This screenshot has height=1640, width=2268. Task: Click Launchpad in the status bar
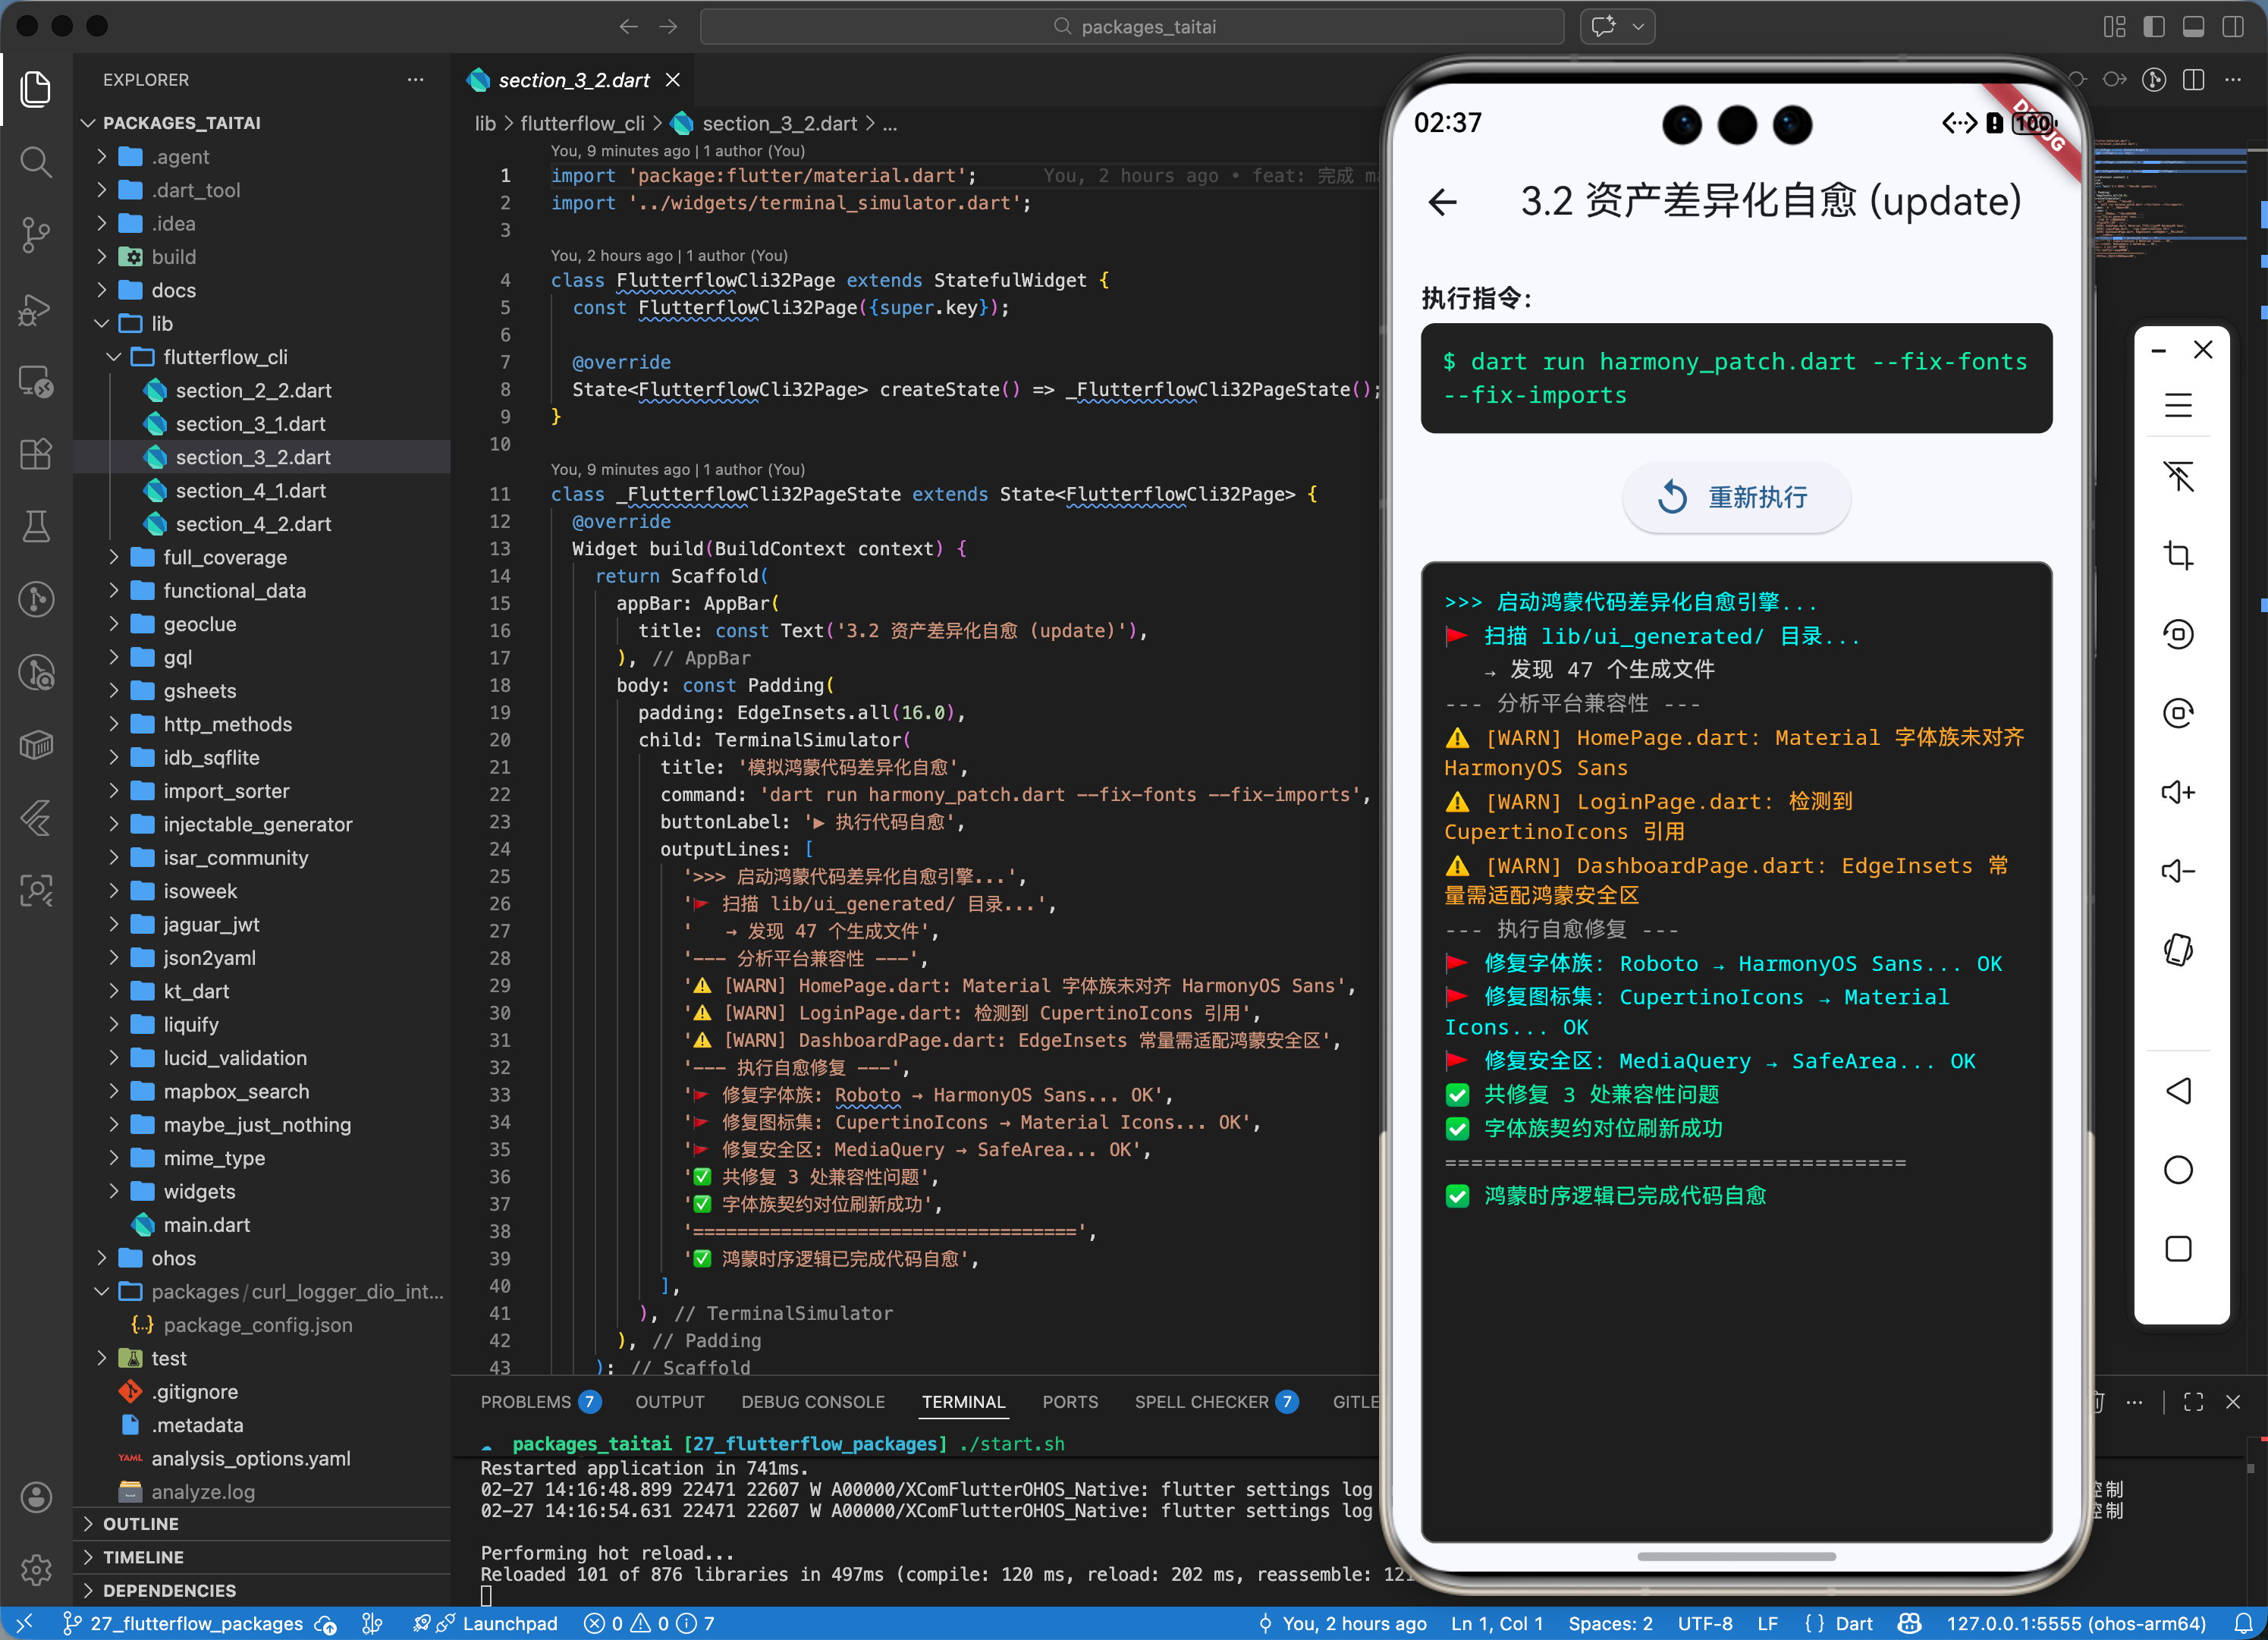click(509, 1623)
